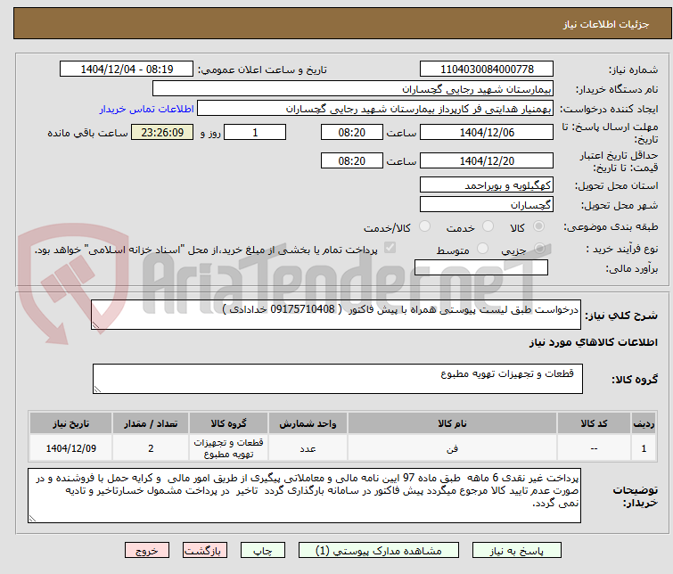Click the announcement date field 1404/12/04 - 08:19
The height and width of the screenshot is (574, 673).
click(x=127, y=70)
